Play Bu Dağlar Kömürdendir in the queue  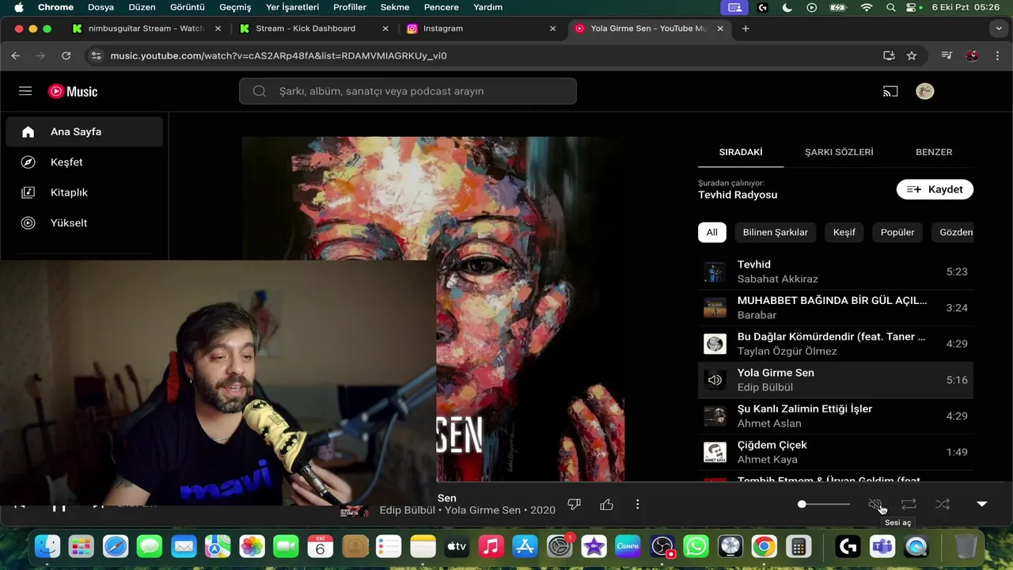click(x=836, y=344)
